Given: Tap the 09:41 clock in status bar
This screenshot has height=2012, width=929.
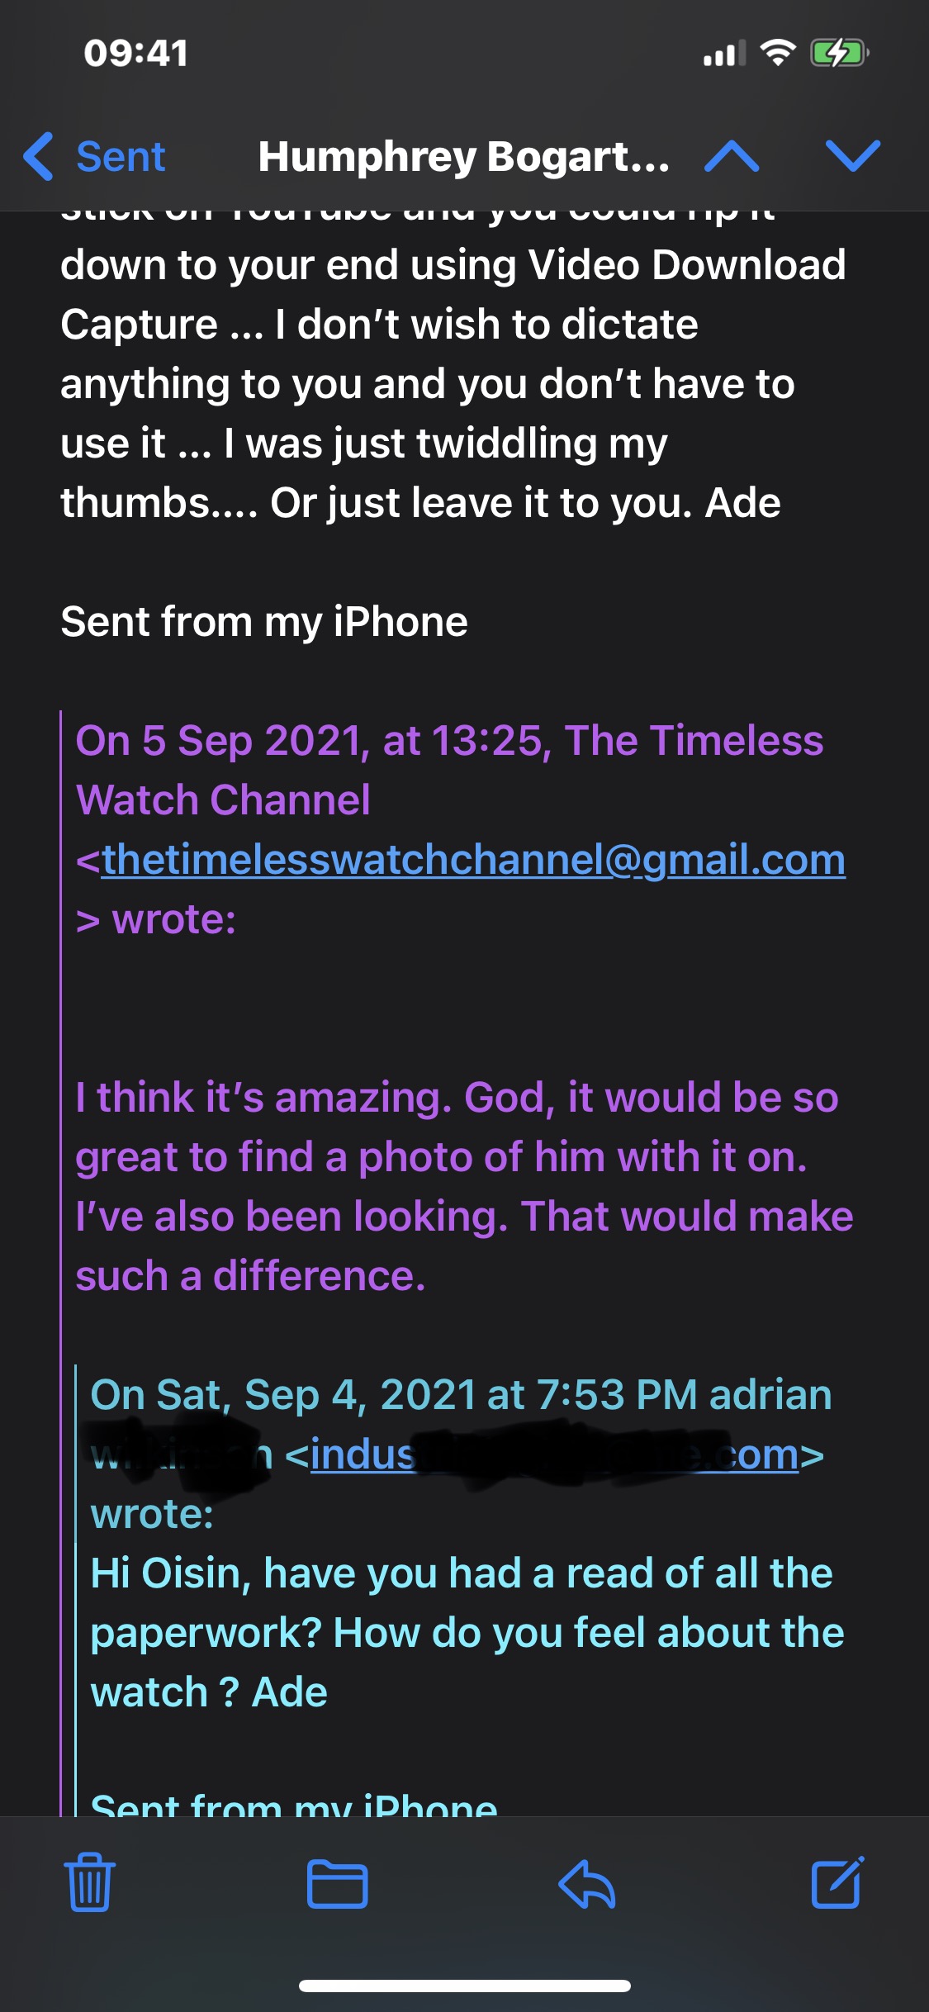Looking at the screenshot, I should pos(136,53).
